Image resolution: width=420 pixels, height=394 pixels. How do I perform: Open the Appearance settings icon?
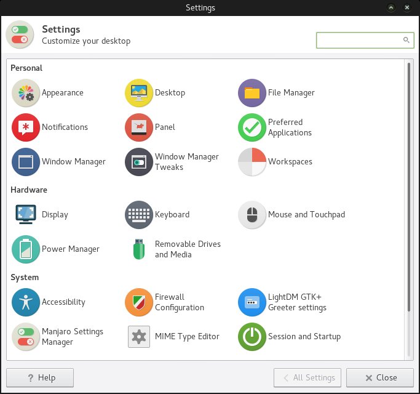click(26, 93)
